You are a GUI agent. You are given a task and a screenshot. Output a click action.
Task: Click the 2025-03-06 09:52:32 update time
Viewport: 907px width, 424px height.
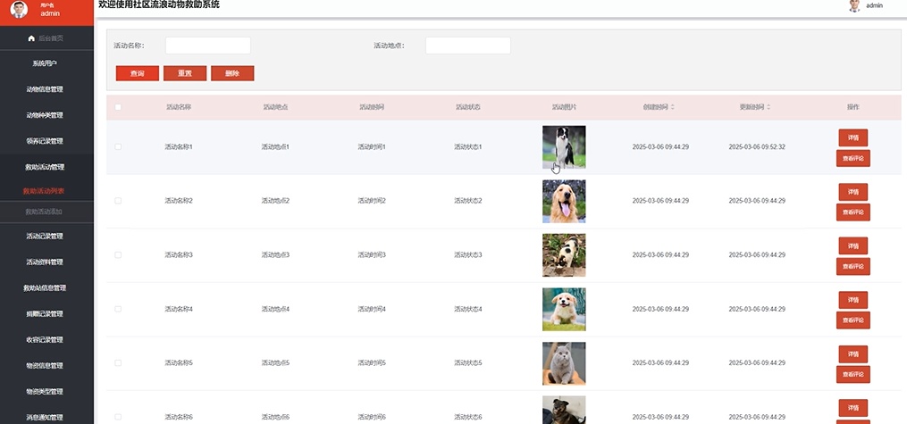click(x=757, y=146)
